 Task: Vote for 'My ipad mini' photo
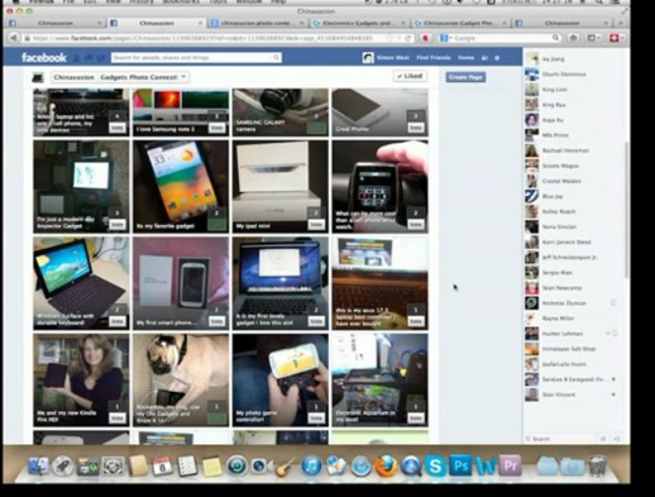(x=316, y=224)
